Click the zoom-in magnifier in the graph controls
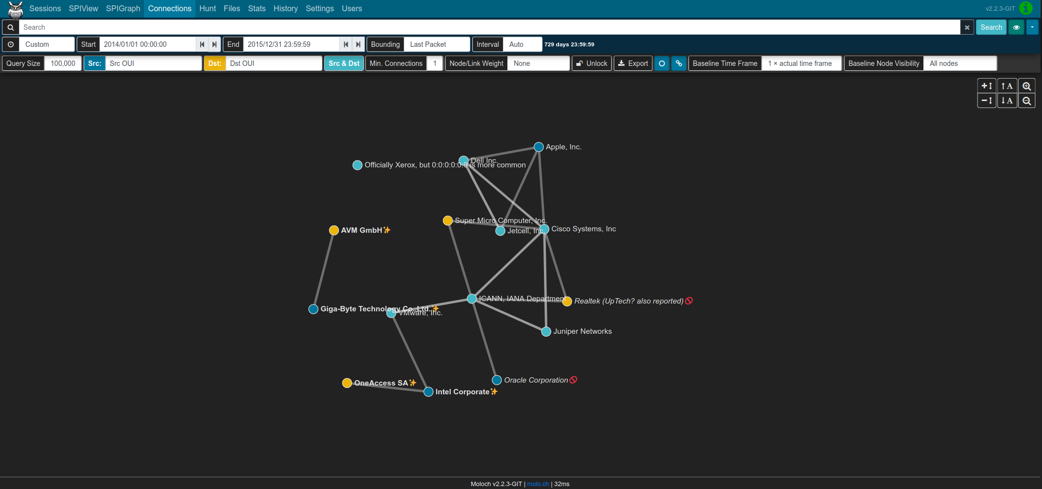The height and width of the screenshot is (489, 1042). click(x=1027, y=85)
